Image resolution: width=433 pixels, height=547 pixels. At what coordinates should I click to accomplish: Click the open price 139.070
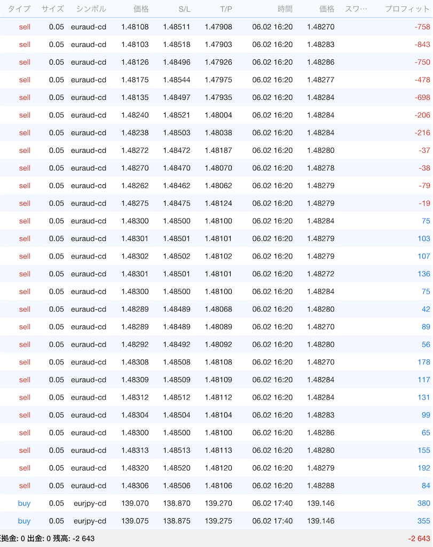(x=135, y=503)
